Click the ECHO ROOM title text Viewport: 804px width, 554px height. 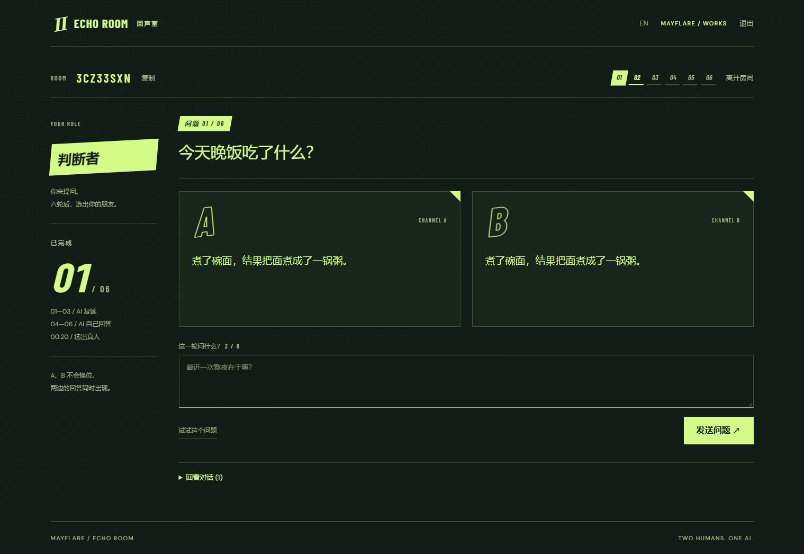click(x=101, y=24)
